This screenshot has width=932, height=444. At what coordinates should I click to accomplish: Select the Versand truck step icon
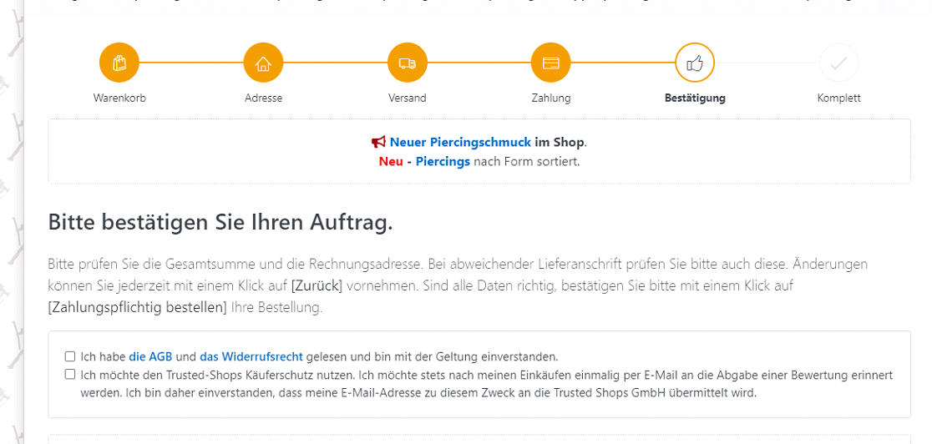[x=408, y=63]
